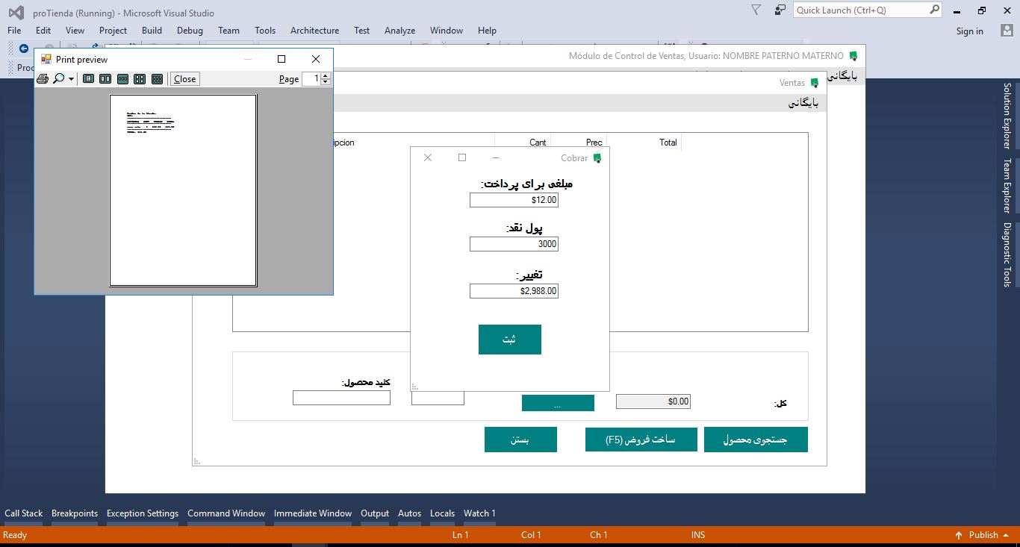Open the Test menu
1020x547 pixels.
361,31
